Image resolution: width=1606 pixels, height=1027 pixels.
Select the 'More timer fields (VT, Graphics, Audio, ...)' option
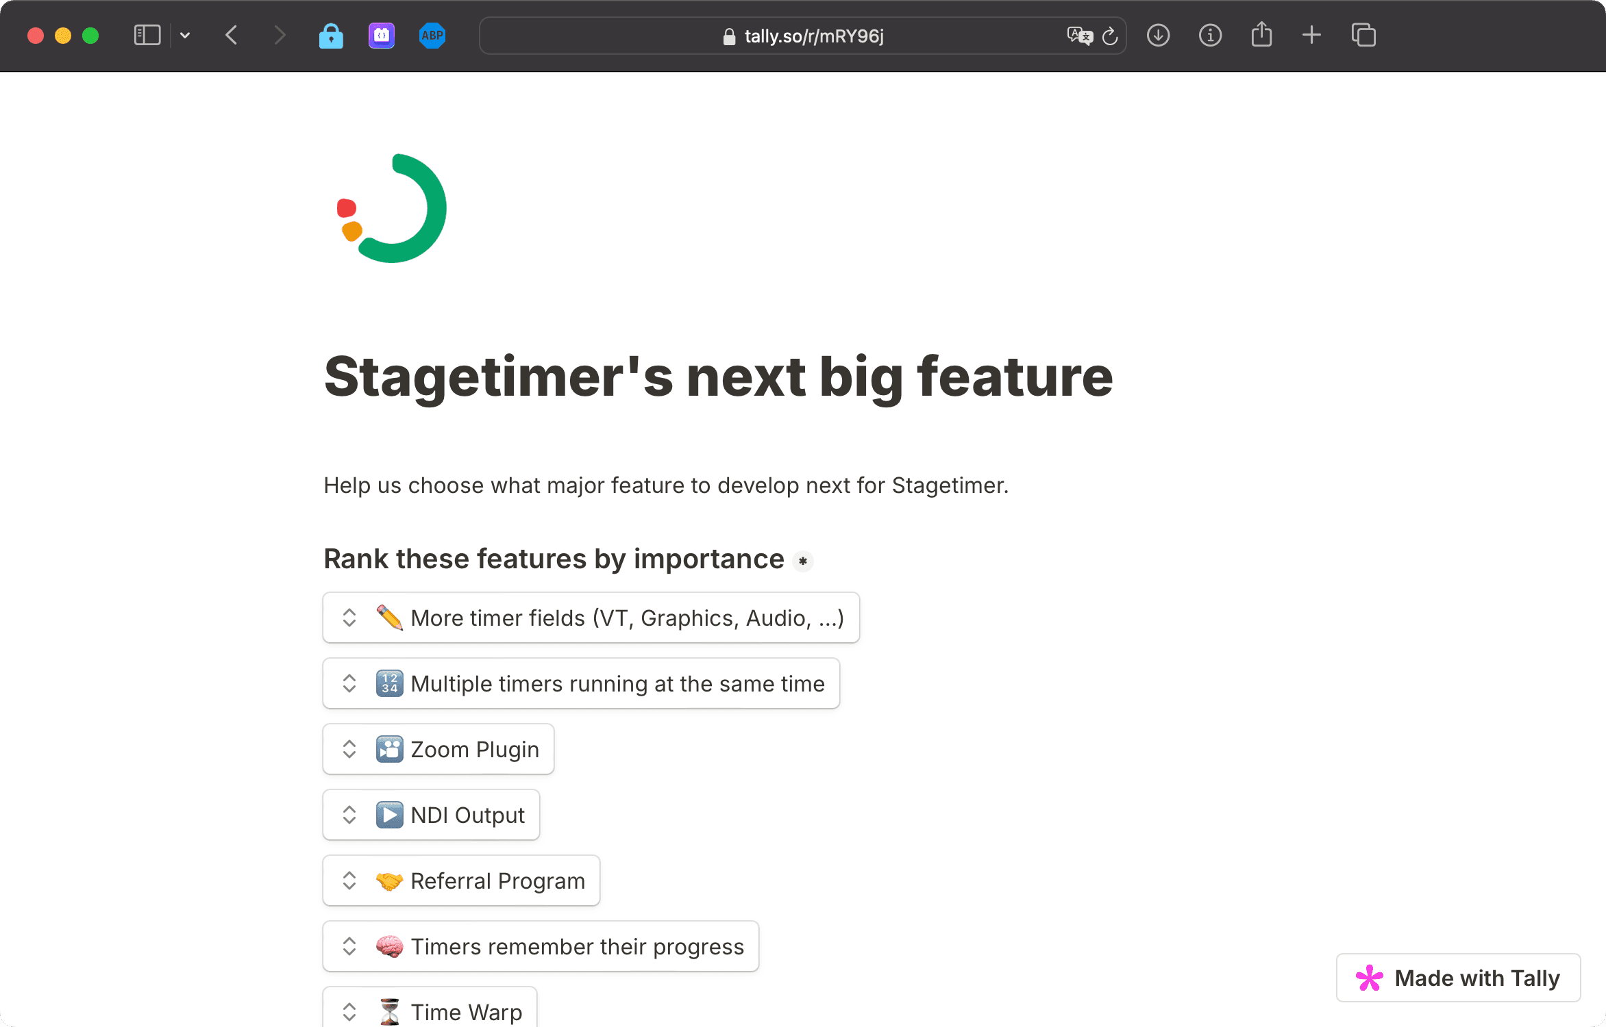(x=591, y=618)
